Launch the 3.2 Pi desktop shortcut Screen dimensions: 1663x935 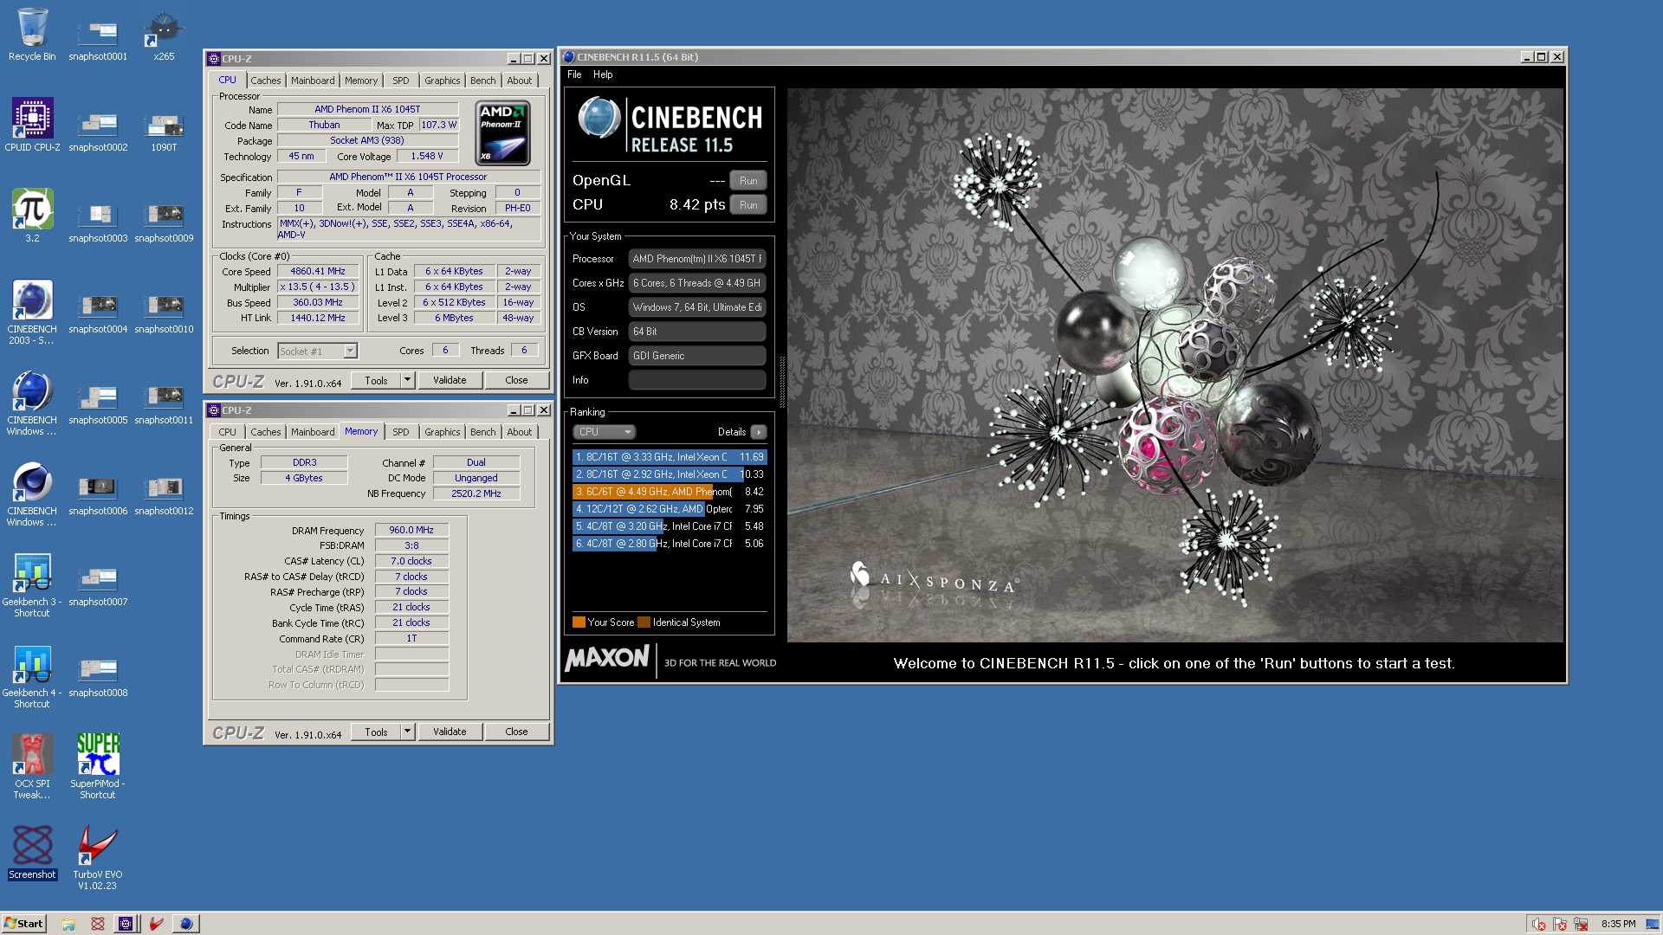(x=32, y=216)
